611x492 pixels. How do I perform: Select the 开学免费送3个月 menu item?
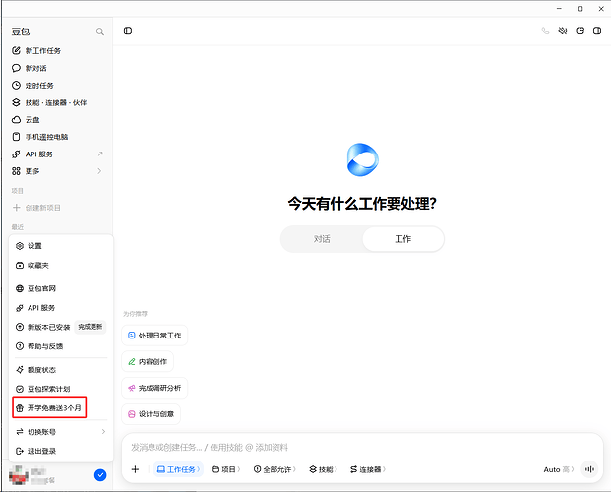point(49,407)
